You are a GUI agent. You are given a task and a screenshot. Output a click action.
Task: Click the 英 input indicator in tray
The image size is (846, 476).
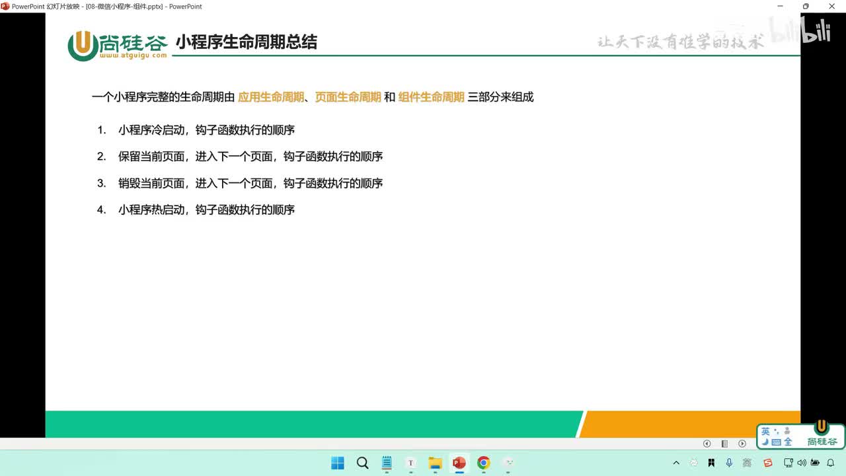pos(747,463)
